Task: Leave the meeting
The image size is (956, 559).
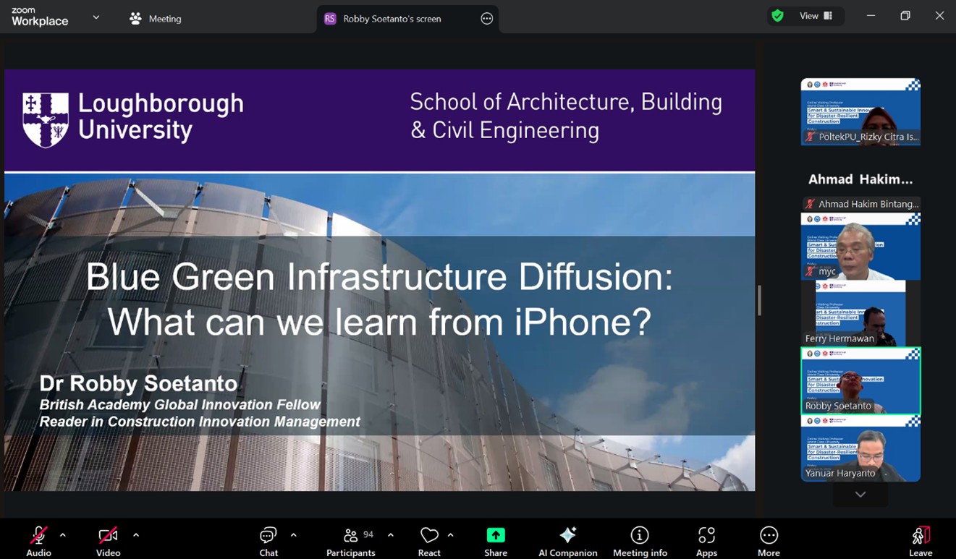Action: pos(921,541)
